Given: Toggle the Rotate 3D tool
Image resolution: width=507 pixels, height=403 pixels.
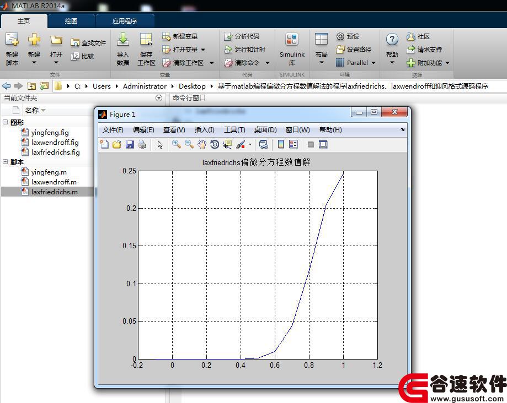Looking at the screenshot, I should point(215,144).
